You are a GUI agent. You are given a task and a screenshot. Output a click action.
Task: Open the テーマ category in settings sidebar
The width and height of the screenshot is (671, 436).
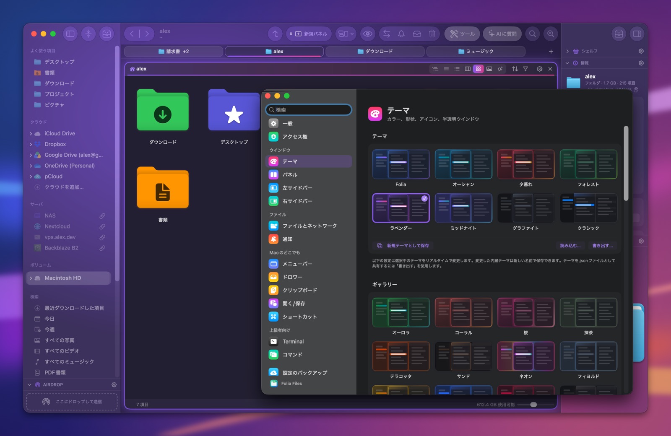(309, 161)
